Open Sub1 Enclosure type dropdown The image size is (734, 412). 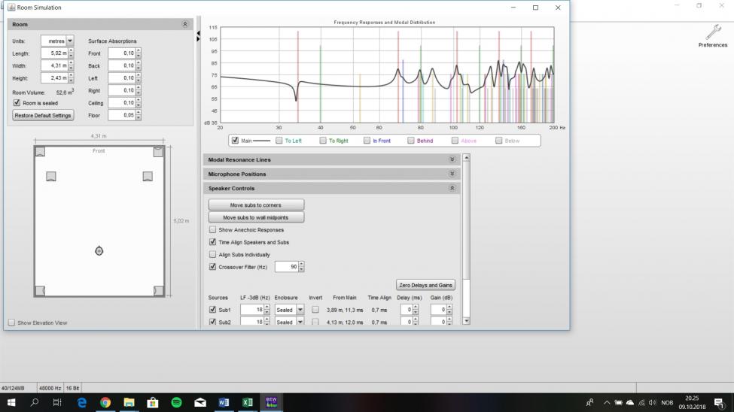point(300,310)
